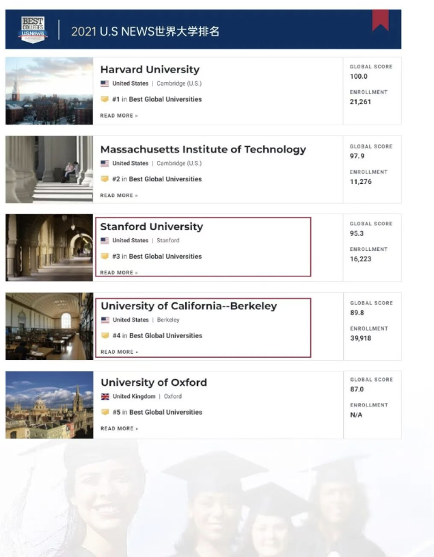
Task: Click '#2 in Best Global Universities' text
Action: point(157,179)
